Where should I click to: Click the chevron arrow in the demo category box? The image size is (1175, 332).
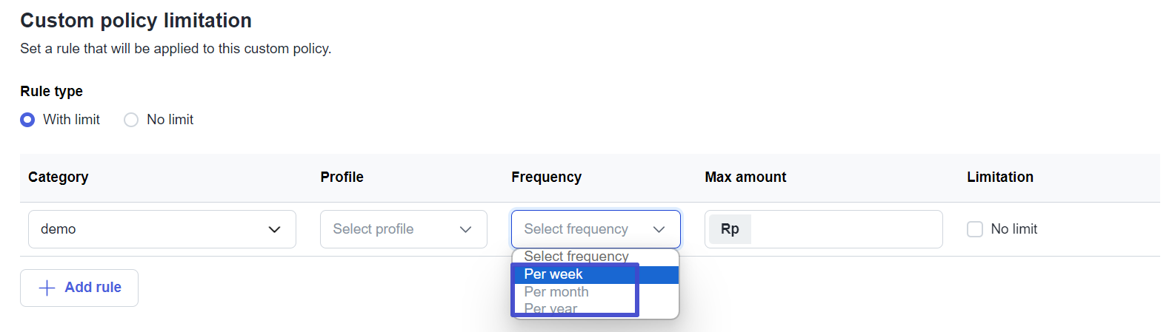pos(274,229)
